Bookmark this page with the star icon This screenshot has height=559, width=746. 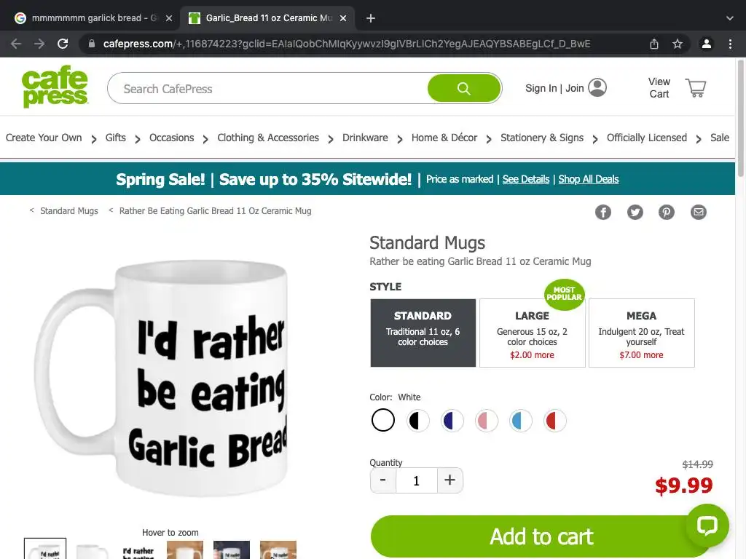click(678, 44)
